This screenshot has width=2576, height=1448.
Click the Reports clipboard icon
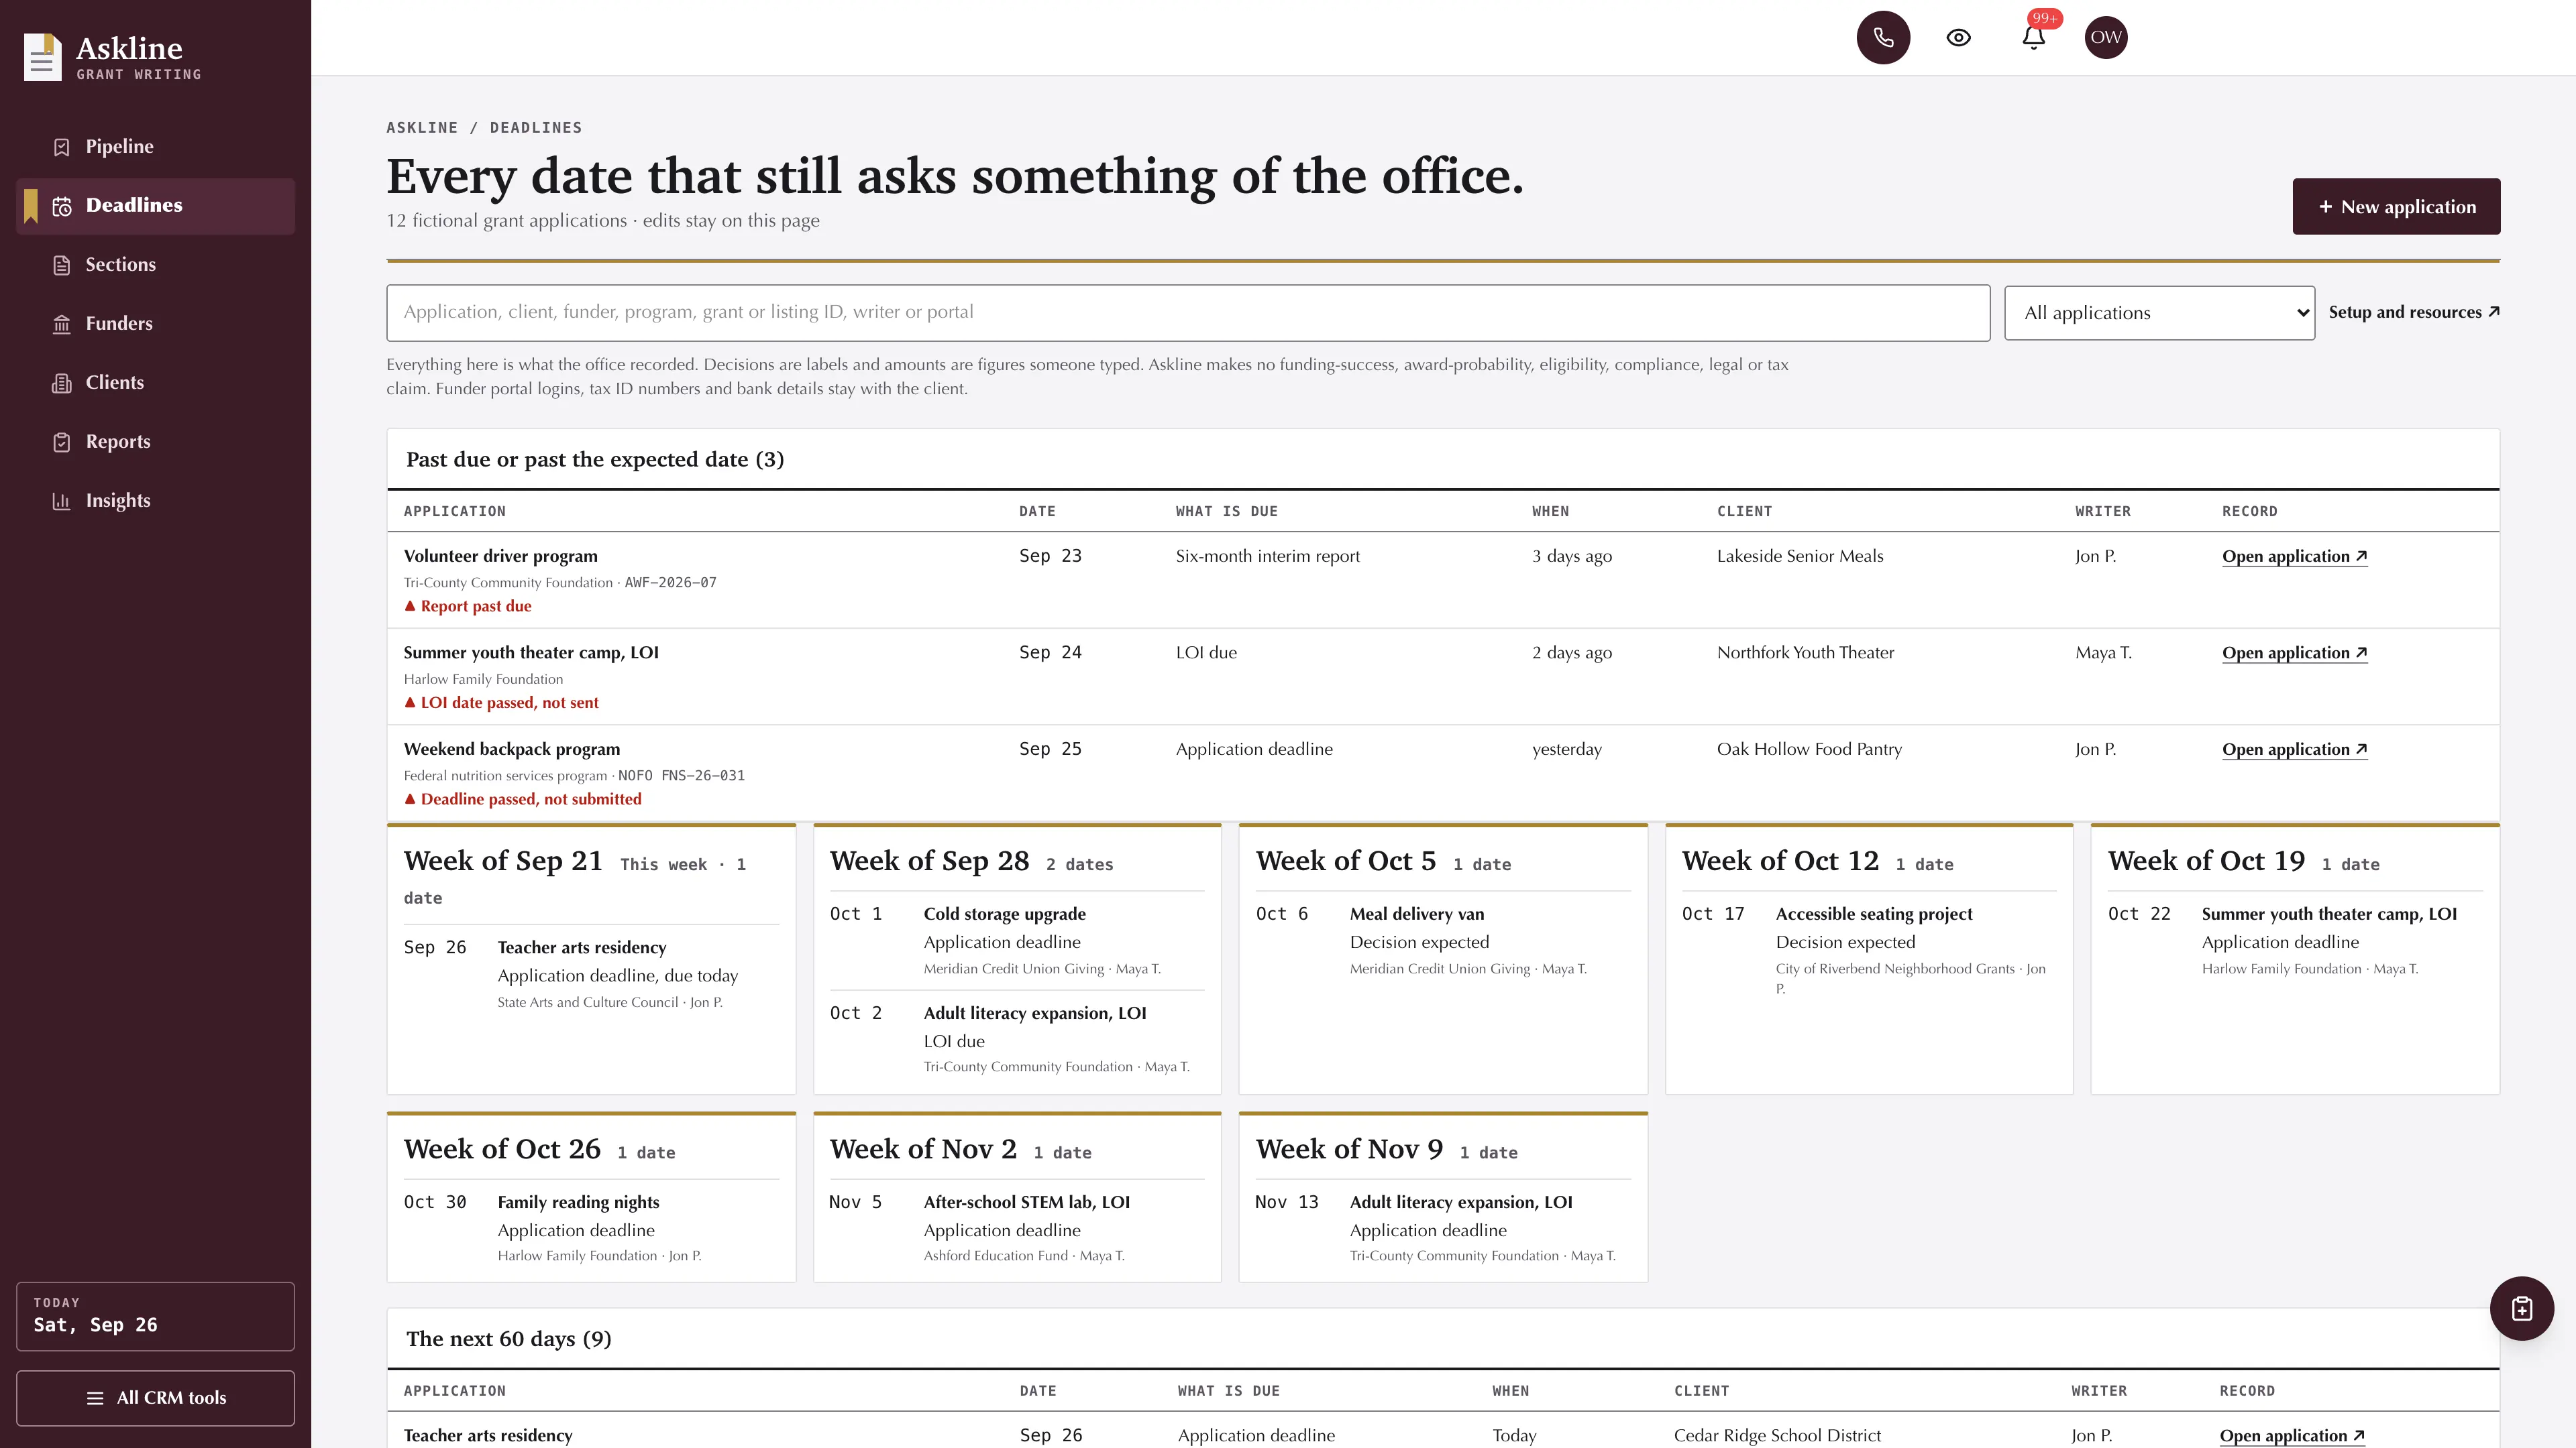tap(62, 442)
